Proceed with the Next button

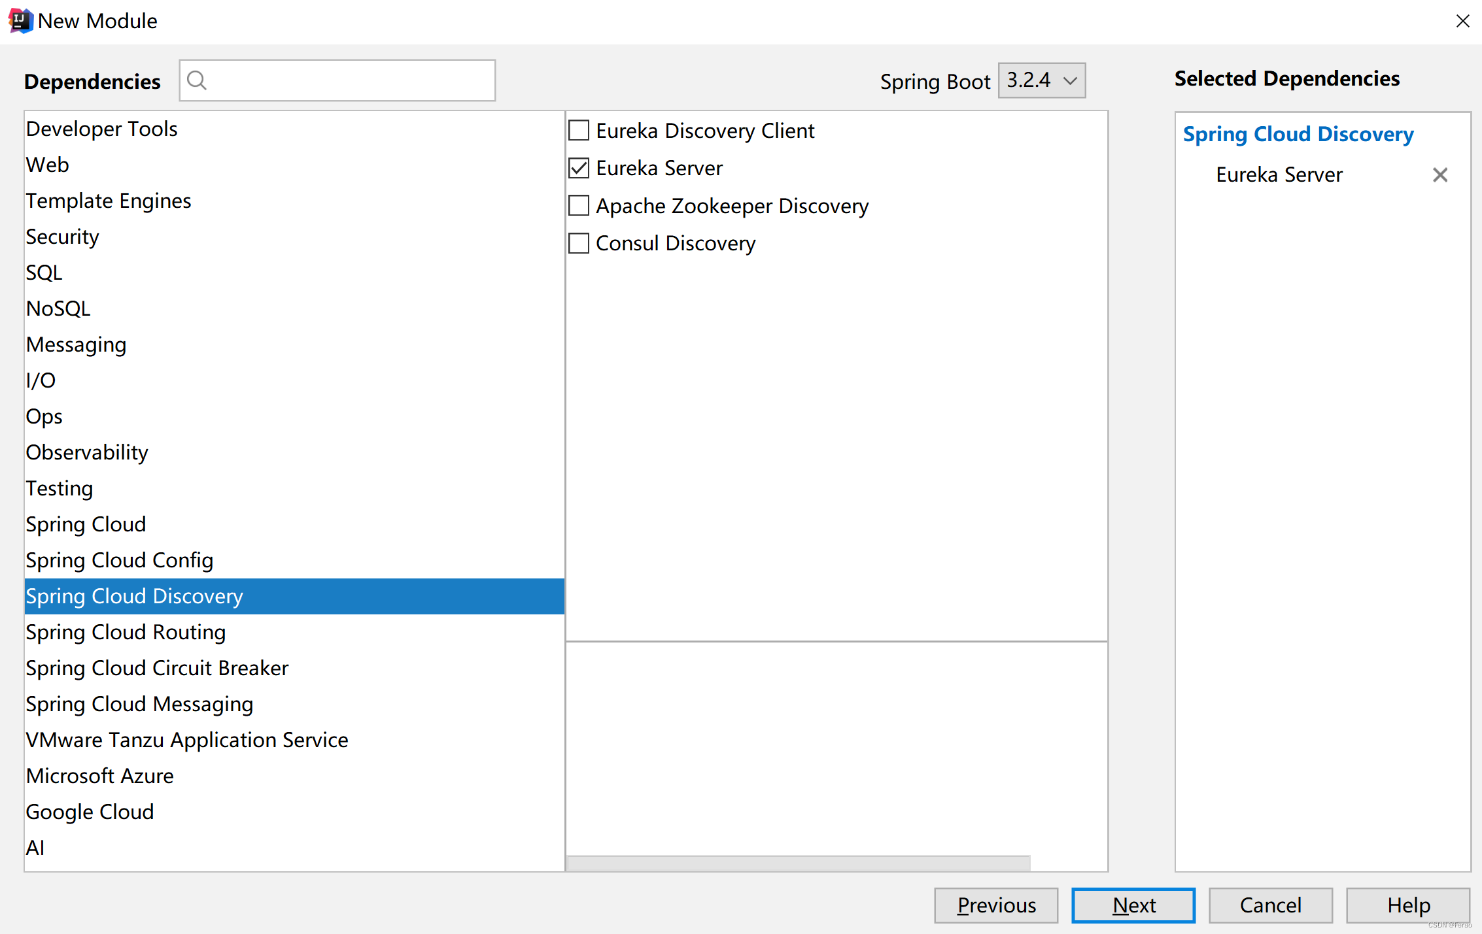point(1133,905)
